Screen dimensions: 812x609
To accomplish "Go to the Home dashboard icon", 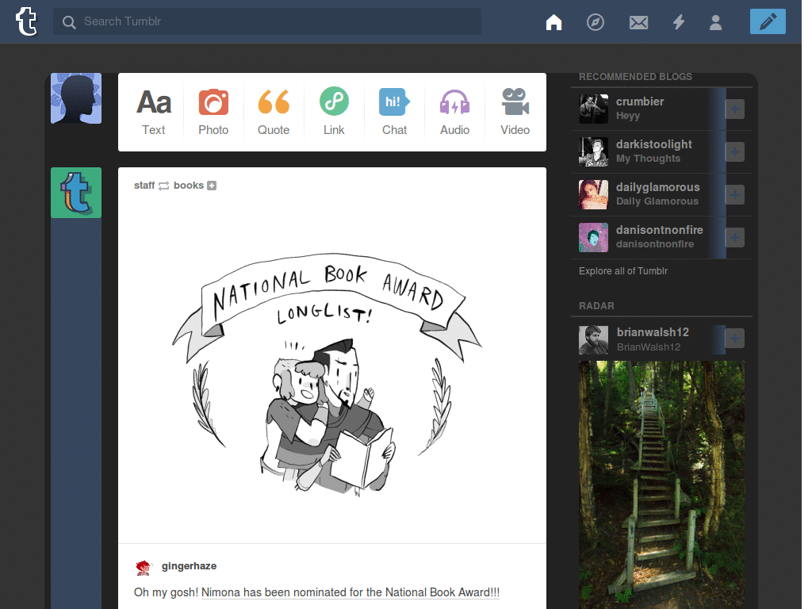I will coord(553,22).
